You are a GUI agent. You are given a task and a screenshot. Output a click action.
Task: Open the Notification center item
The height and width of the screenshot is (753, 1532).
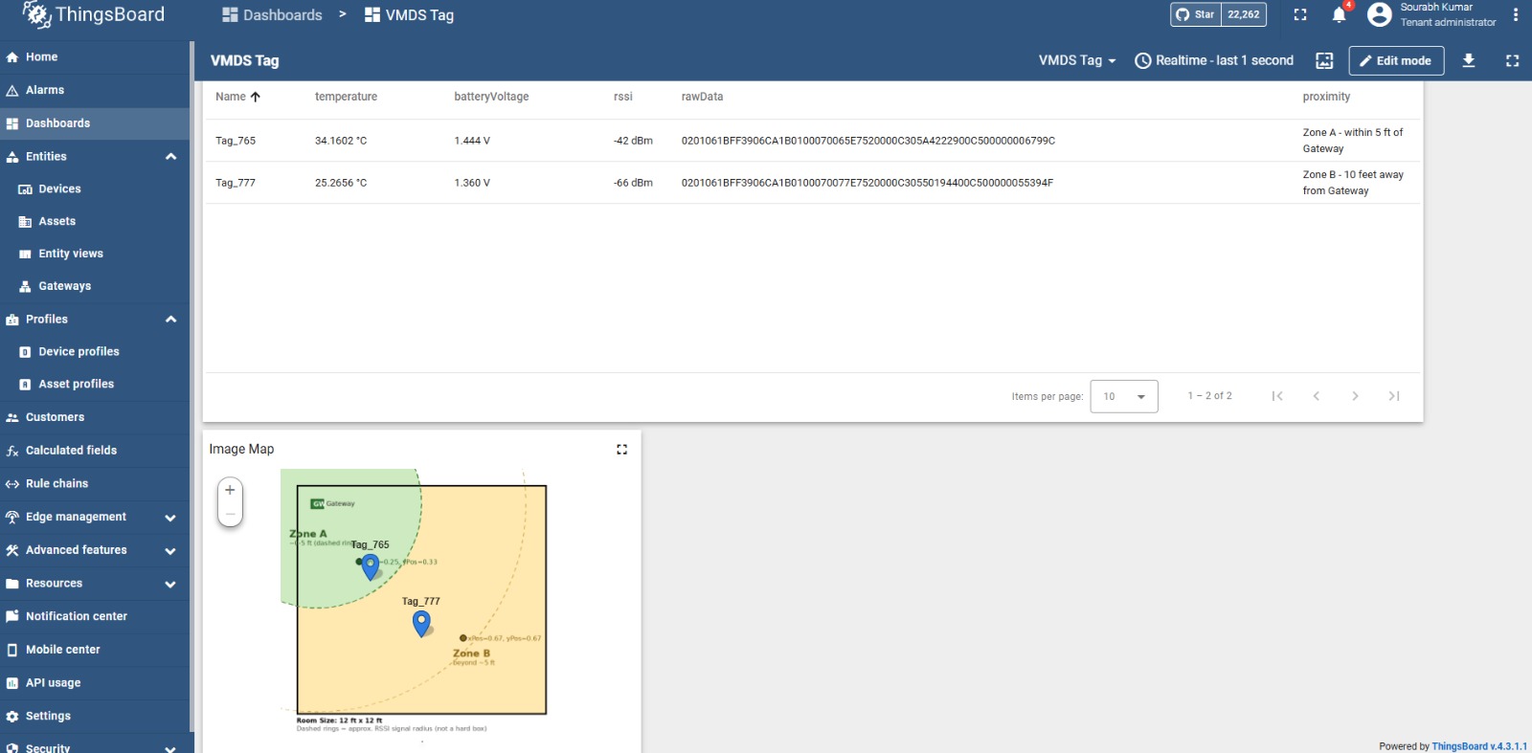(95, 616)
